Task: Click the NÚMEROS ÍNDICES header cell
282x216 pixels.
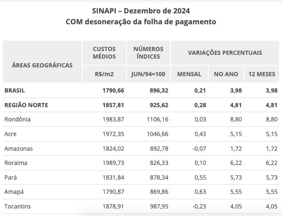Action: point(149,53)
